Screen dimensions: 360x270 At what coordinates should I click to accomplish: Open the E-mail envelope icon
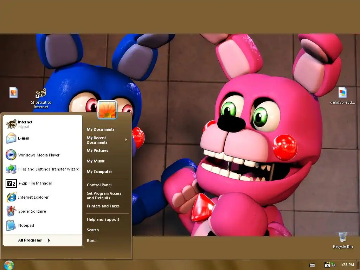point(11,138)
